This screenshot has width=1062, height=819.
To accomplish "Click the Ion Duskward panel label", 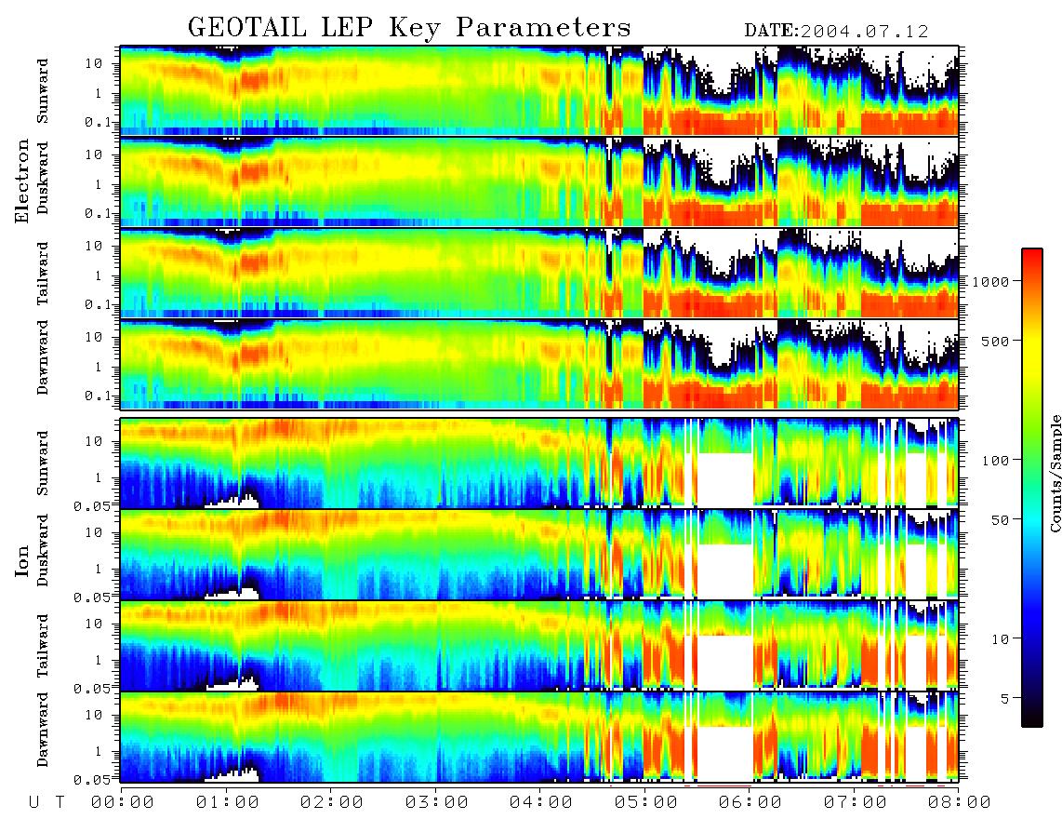I will 43,550.
